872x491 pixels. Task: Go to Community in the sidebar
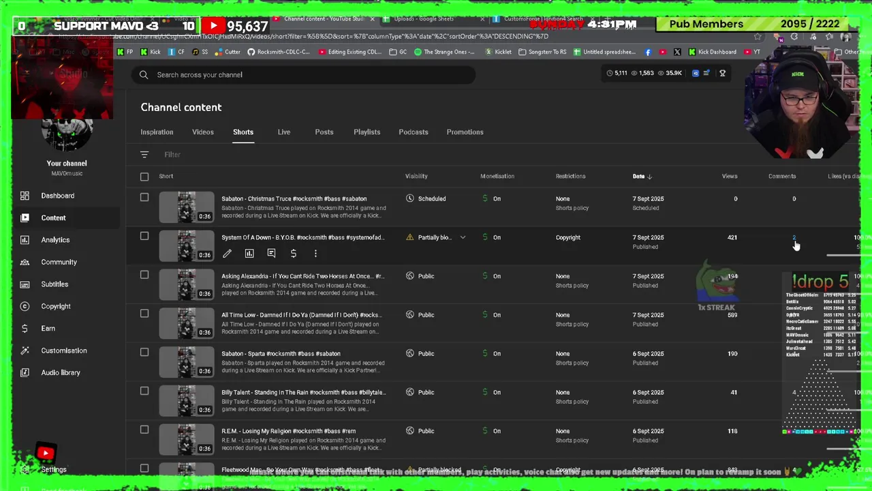click(x=59, y=262)
